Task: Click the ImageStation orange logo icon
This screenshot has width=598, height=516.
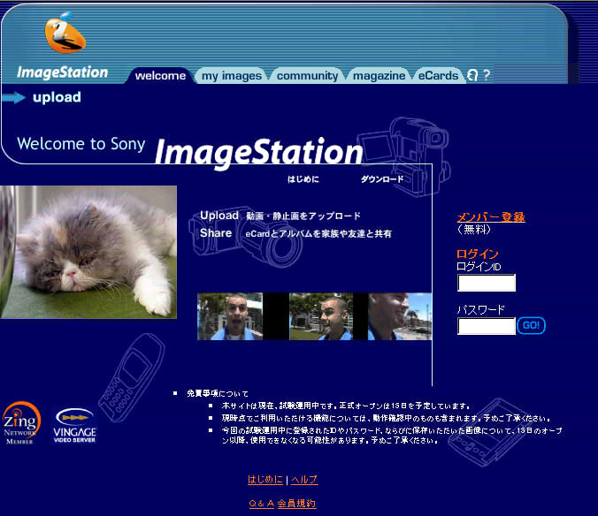Action: click(65, 33)
